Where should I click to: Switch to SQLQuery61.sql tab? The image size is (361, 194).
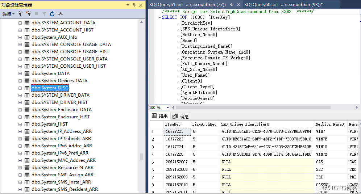(x=187, y=5)
